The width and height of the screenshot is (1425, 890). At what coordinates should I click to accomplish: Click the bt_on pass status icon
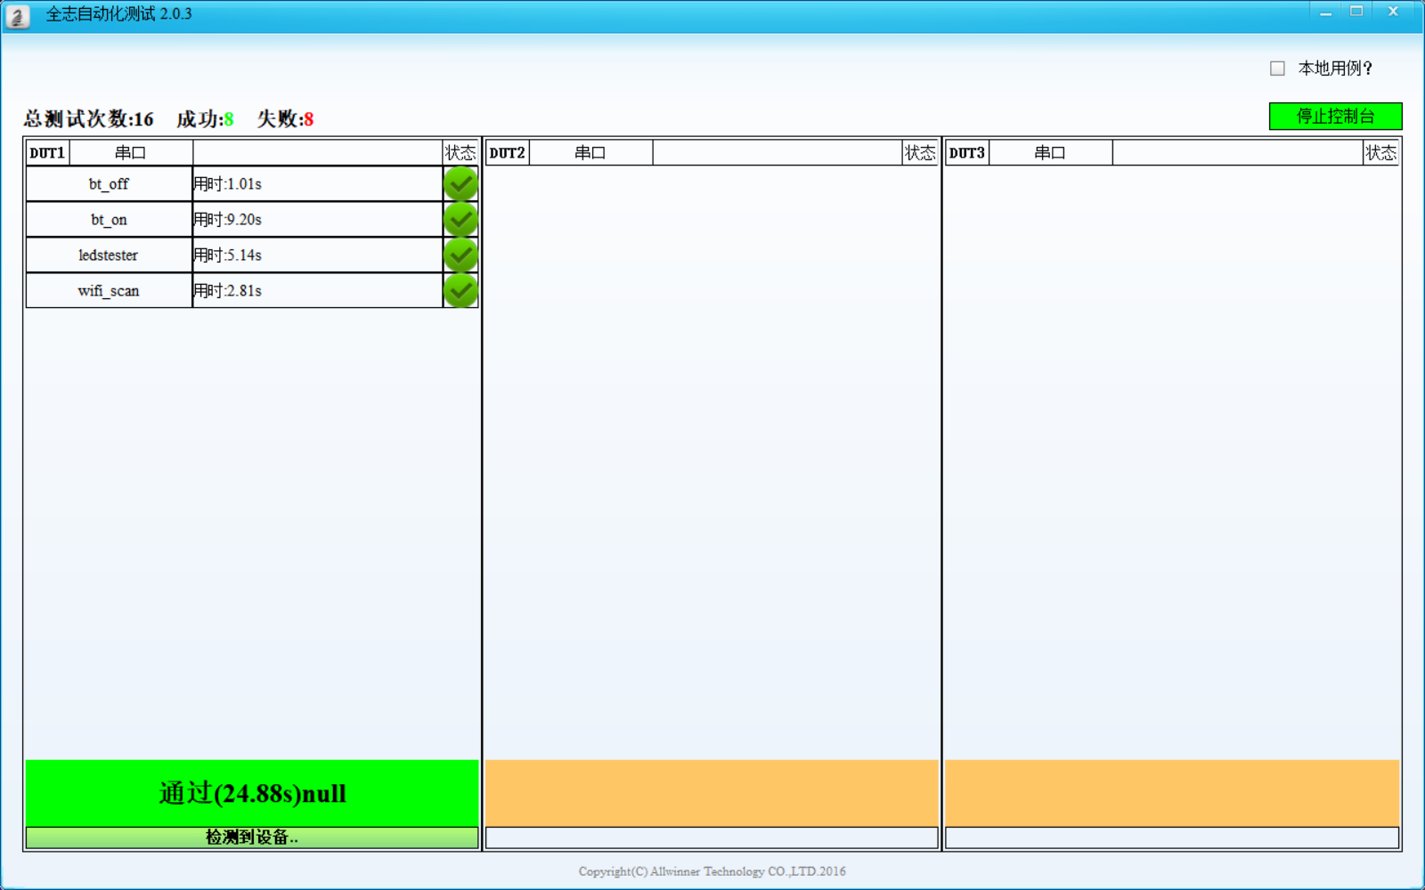[460, 220]
